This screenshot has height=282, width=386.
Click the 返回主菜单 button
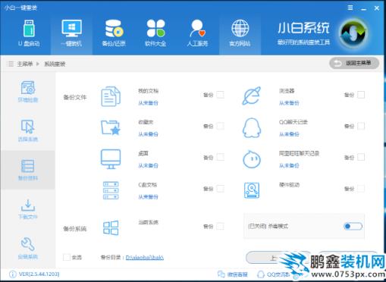(x=354, y=63)
